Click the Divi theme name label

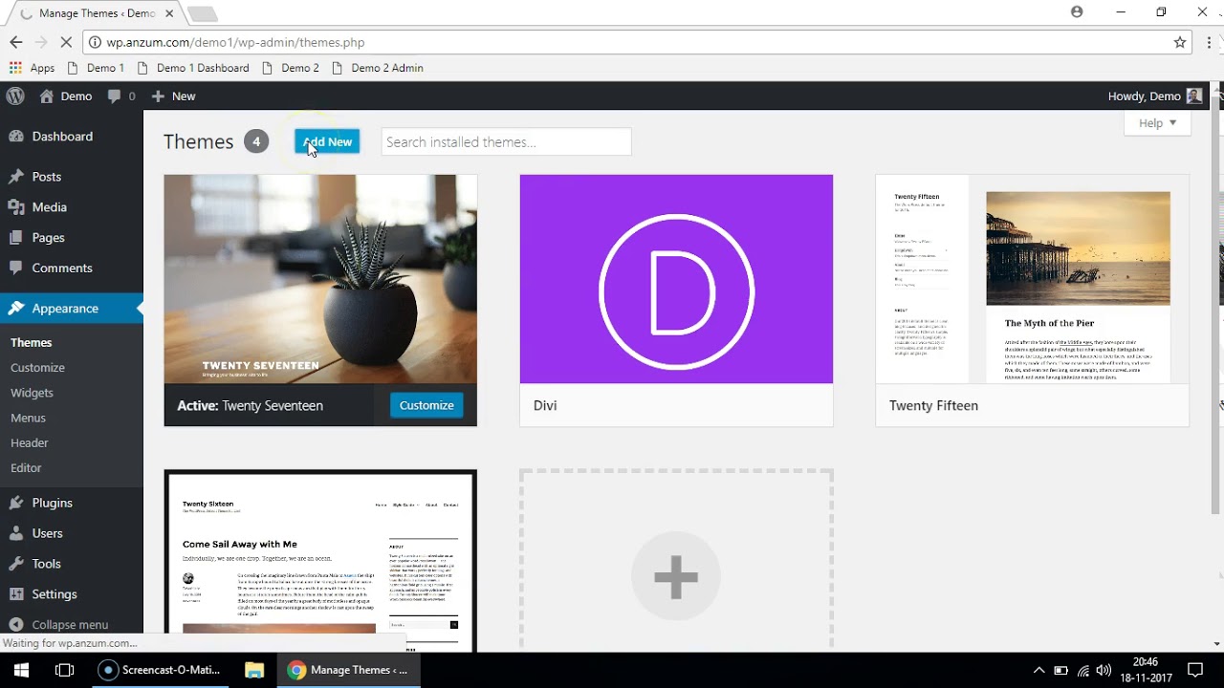(545, 405)
